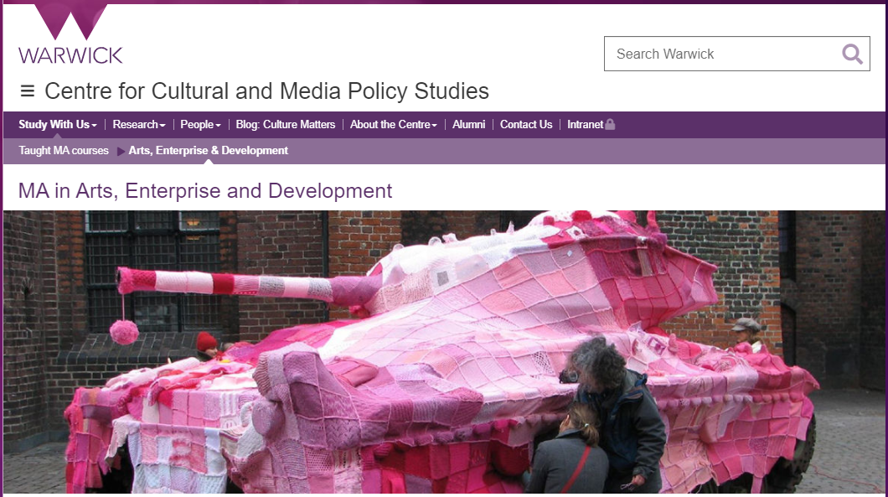Click Taught MA courses breadcrumb link
The width and height of the screenshot is (888, 497).
click(64, 151)
